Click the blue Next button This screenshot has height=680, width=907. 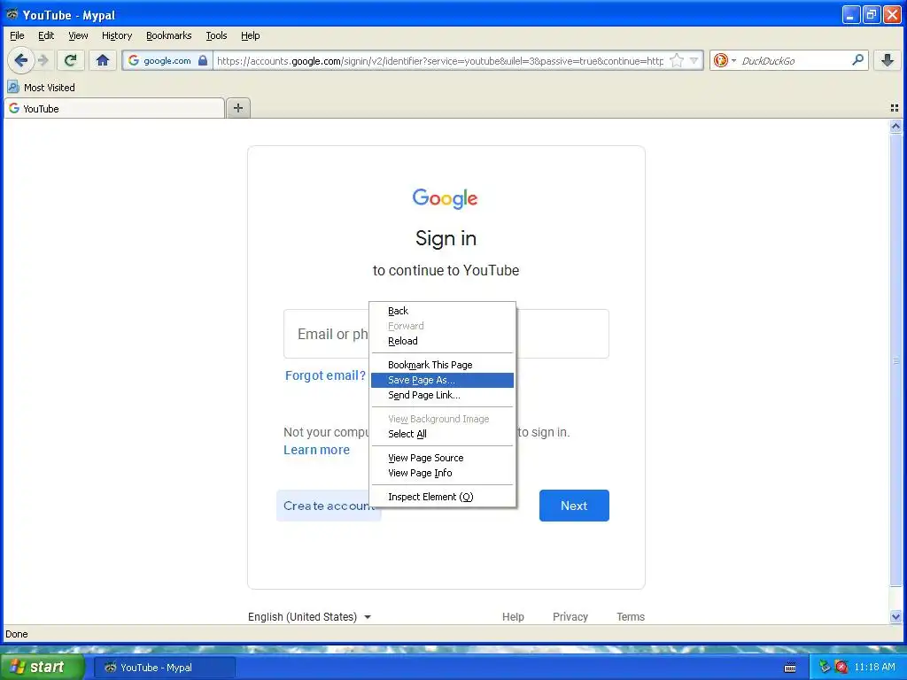(574, 506)
